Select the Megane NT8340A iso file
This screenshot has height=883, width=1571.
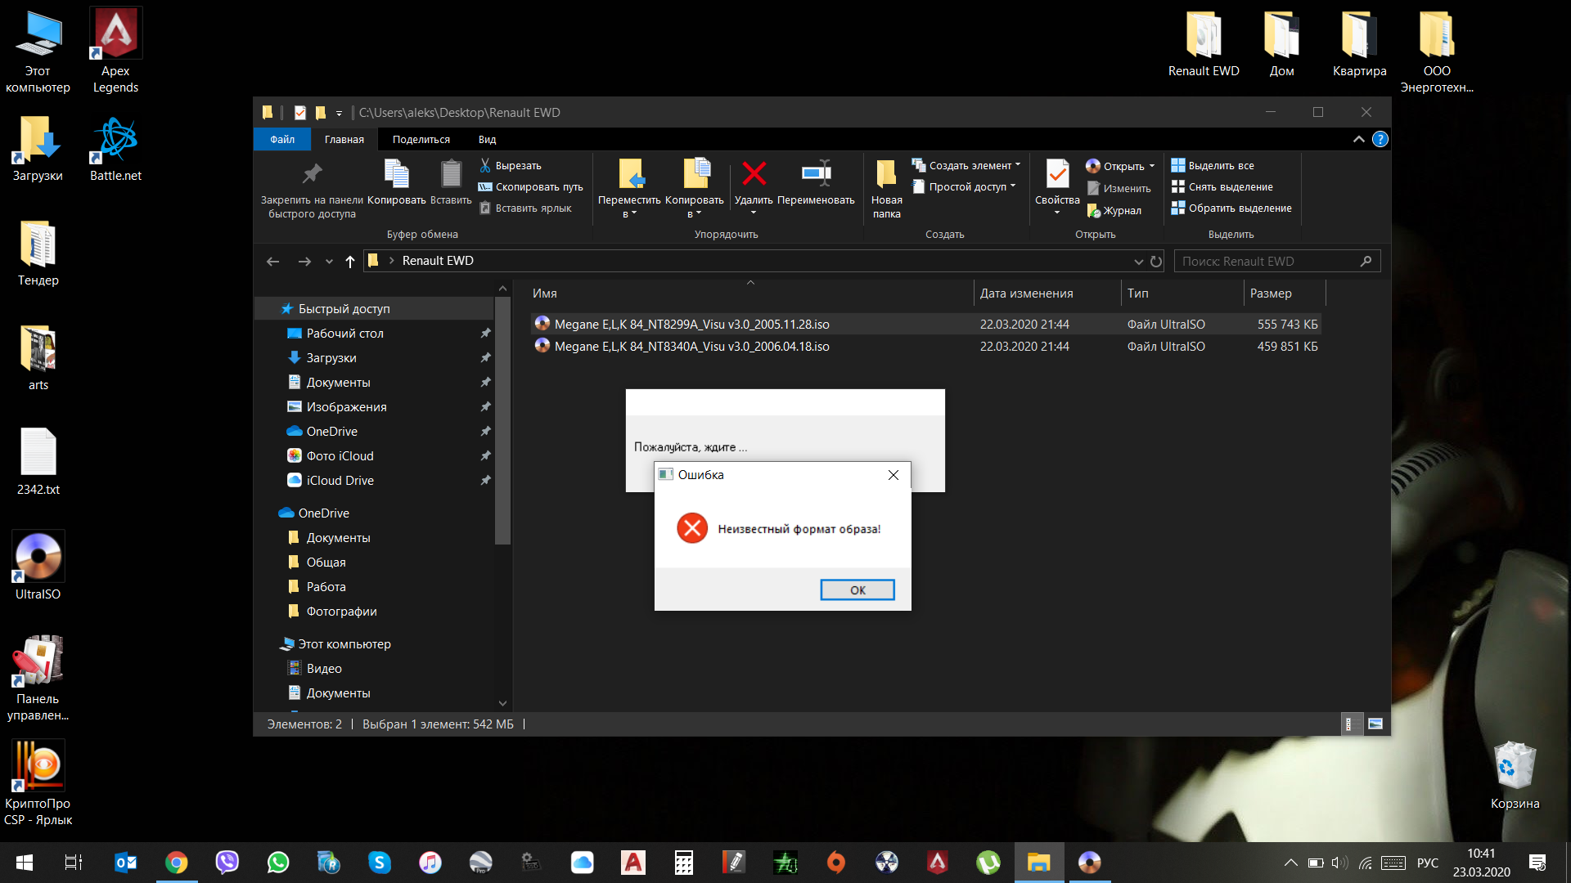691,347
